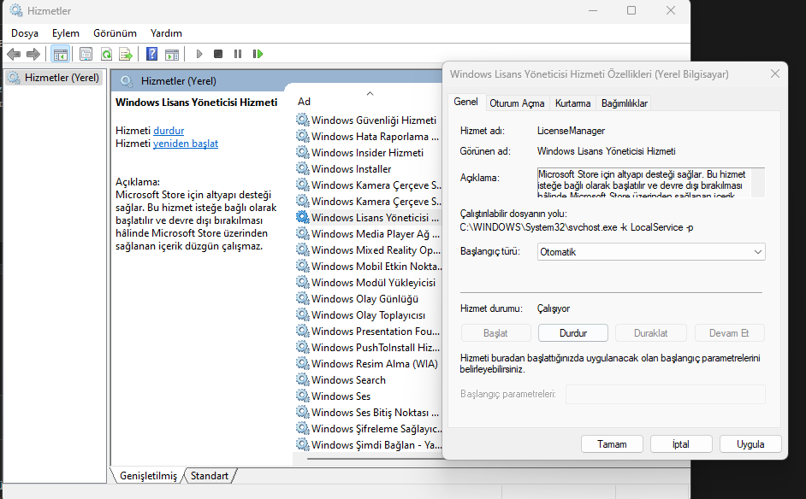Select Windows Media Player Ağ service row
Viewport: 806px width, 499px height.
pyautogui.click(x=369, y=233)
